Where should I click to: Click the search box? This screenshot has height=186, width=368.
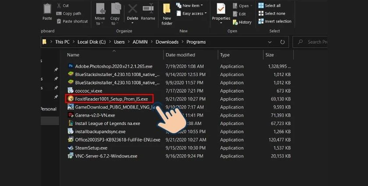pos(310,42)
